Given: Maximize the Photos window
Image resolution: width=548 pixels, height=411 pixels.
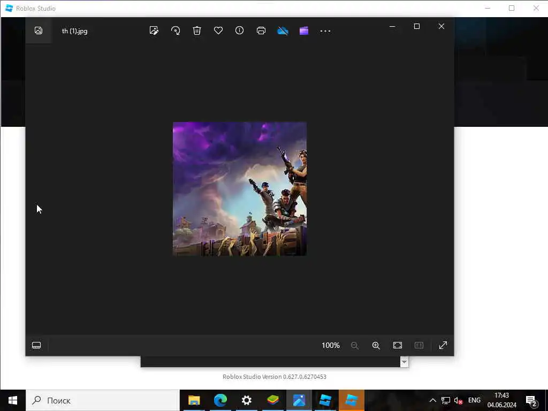Looking at the screenshot, I should point(416,26).
